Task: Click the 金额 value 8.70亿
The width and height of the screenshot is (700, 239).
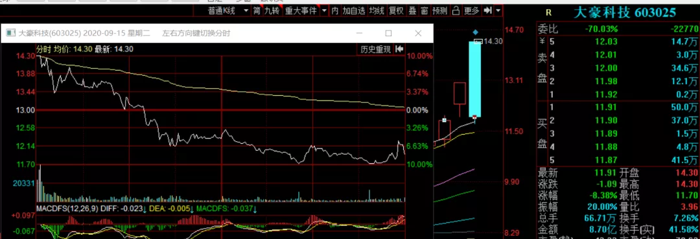Action: (603, 230)
